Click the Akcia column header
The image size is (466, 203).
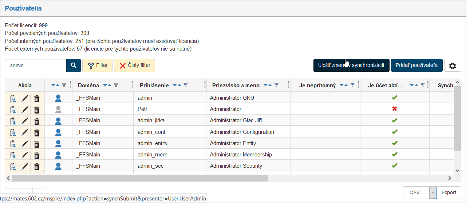25,85
